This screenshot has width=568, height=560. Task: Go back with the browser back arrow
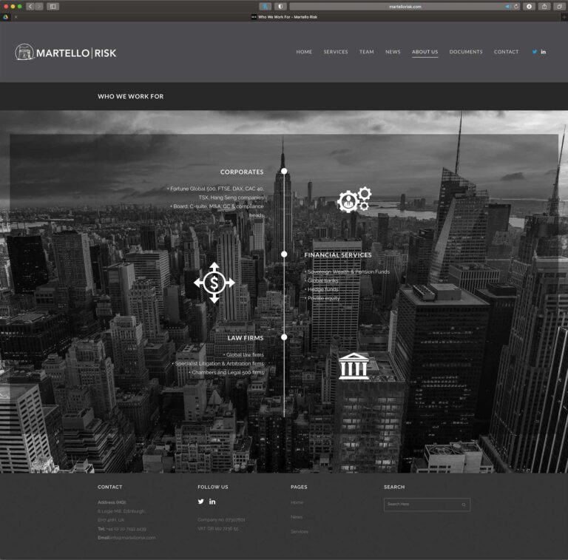(x=30, y=6)
